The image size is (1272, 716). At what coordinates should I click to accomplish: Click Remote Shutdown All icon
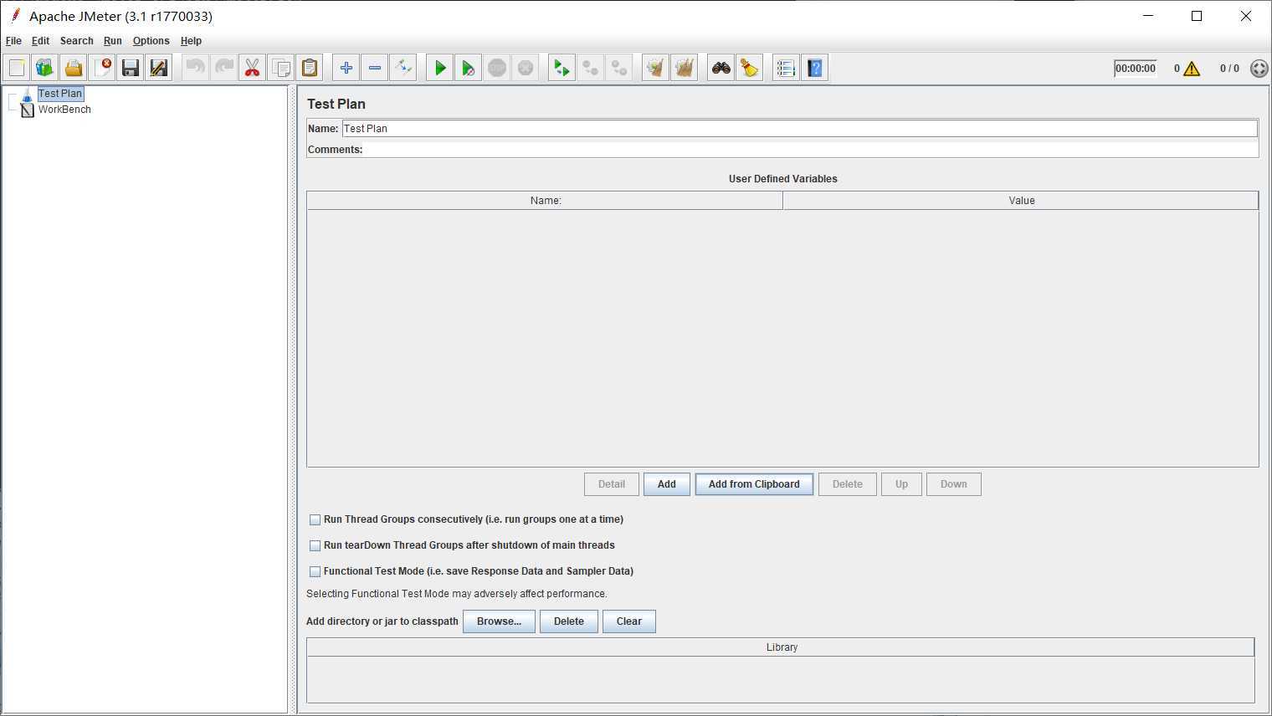(619, 68)
